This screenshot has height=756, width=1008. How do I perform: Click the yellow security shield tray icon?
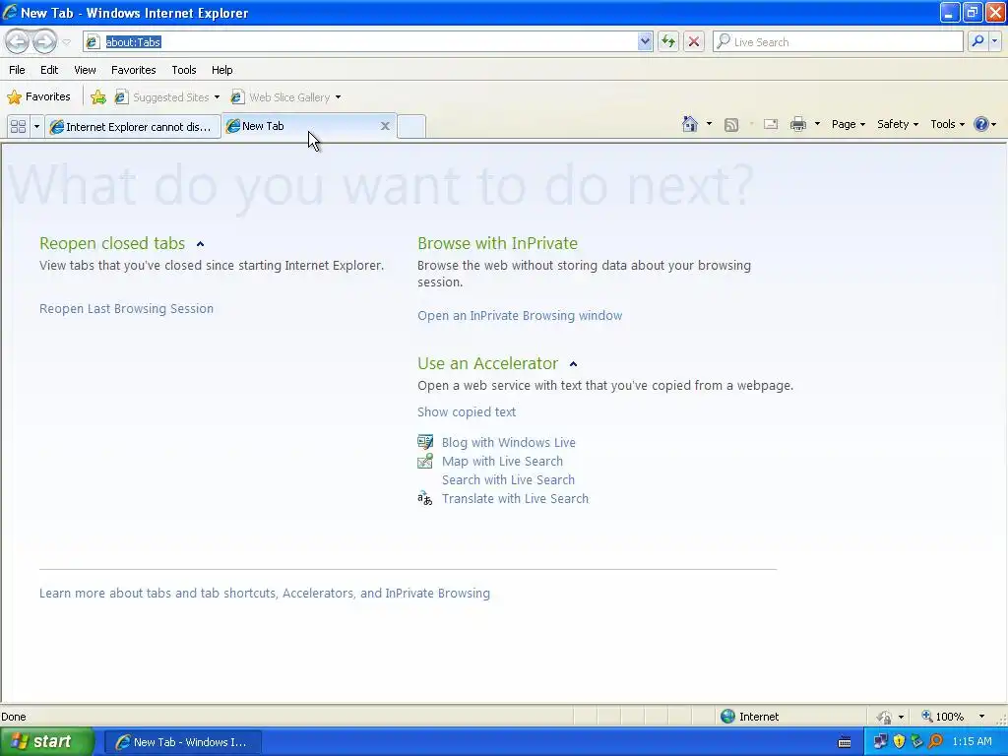[899, 741]
